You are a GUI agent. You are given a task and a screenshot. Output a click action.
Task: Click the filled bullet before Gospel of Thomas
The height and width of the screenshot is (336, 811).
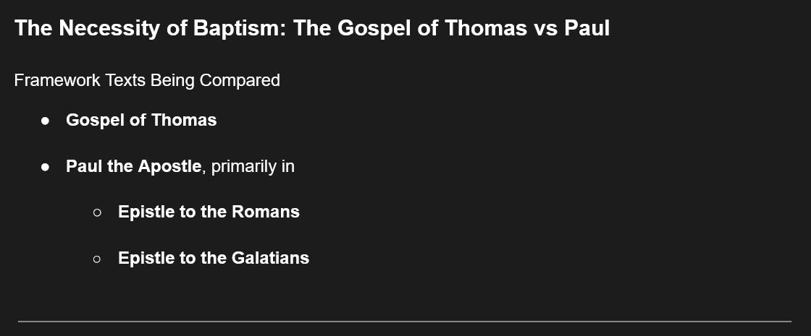tap(45, 121)
